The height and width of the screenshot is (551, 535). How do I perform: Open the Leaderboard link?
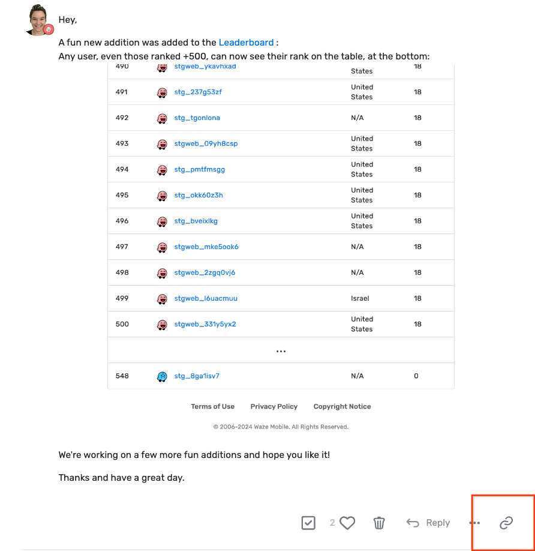click(246, 43)
